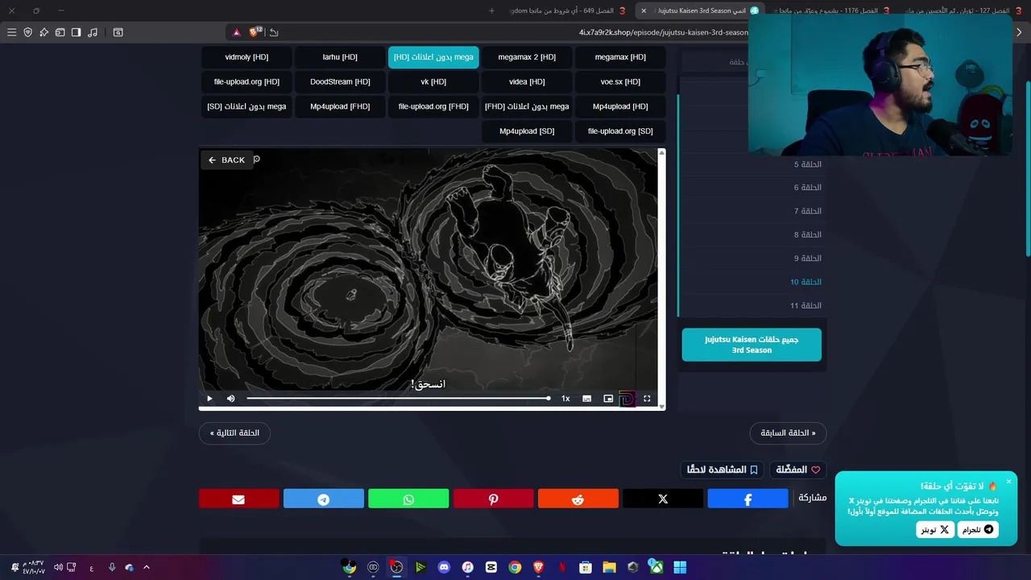Open the Leo AI sparkle icon
The image size is (1031, 580).
[x=44, y=32]
